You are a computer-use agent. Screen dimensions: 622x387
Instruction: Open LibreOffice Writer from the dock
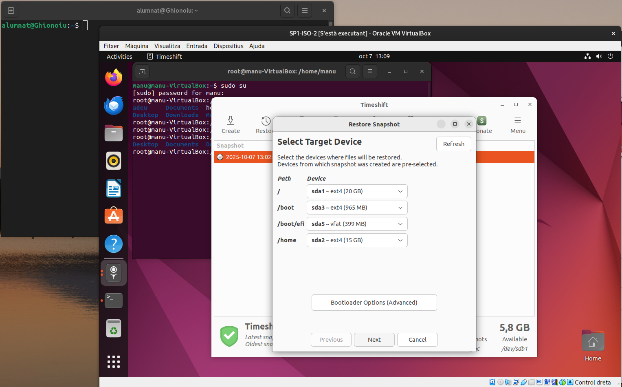114,189
